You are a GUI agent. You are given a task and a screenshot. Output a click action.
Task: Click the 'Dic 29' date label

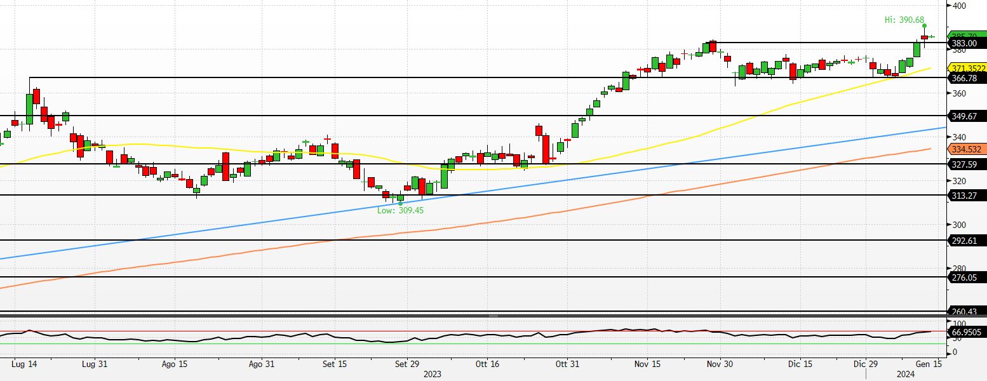coord(866,364)
